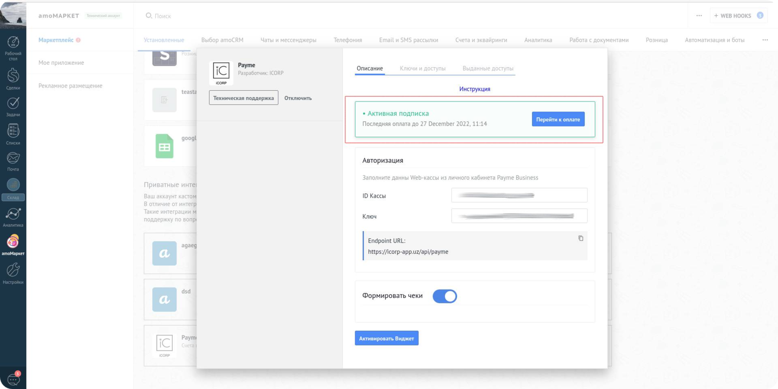Open the top bar three-dot menu
Screen dimensions: 778x389
coord(699,16)
